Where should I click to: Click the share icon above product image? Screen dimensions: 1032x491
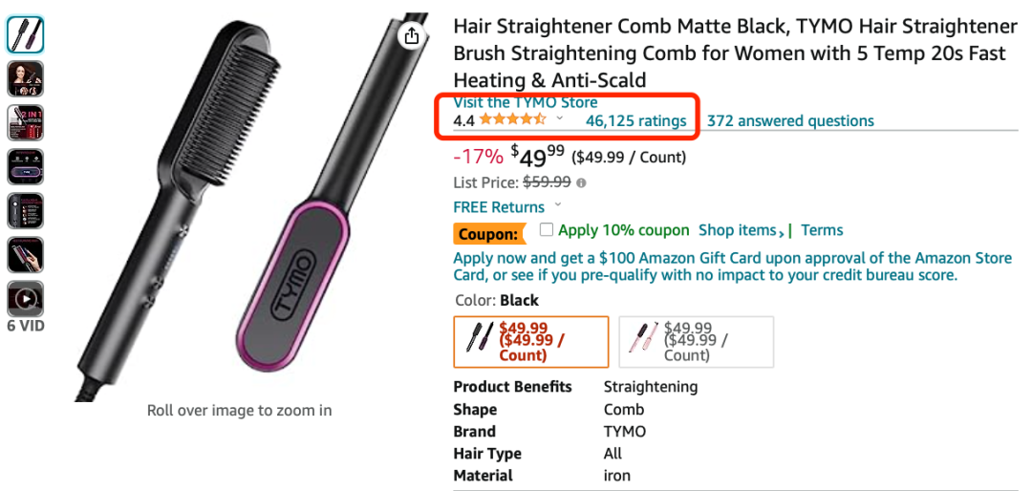[x=412, y=36]
